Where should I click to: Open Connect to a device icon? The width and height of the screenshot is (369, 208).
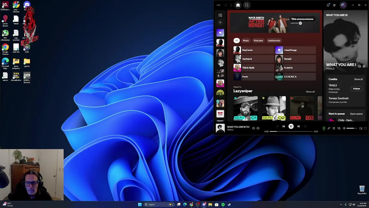tap(339, 128)
